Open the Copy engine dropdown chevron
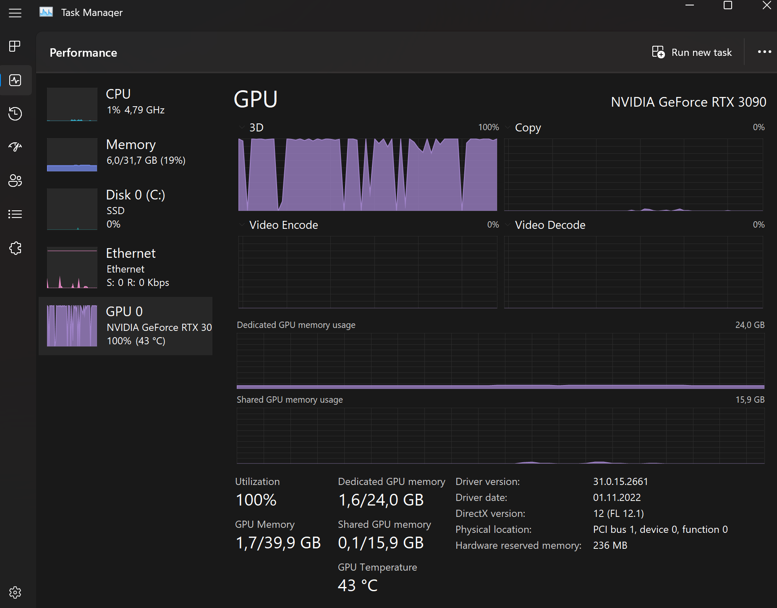777x608 pixels. click(508, 127)
